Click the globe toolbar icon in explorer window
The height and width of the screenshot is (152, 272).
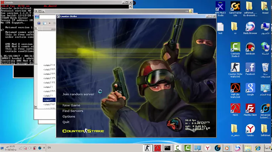click(39, 23)
